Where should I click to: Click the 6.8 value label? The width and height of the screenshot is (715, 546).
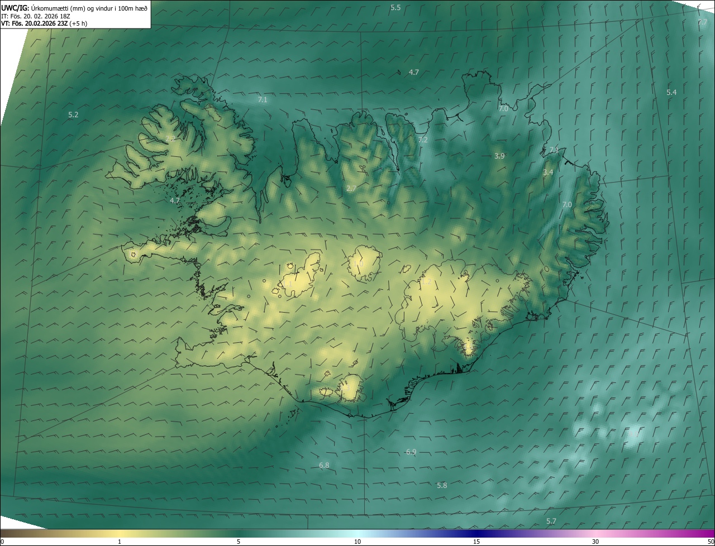click(324, 465)
